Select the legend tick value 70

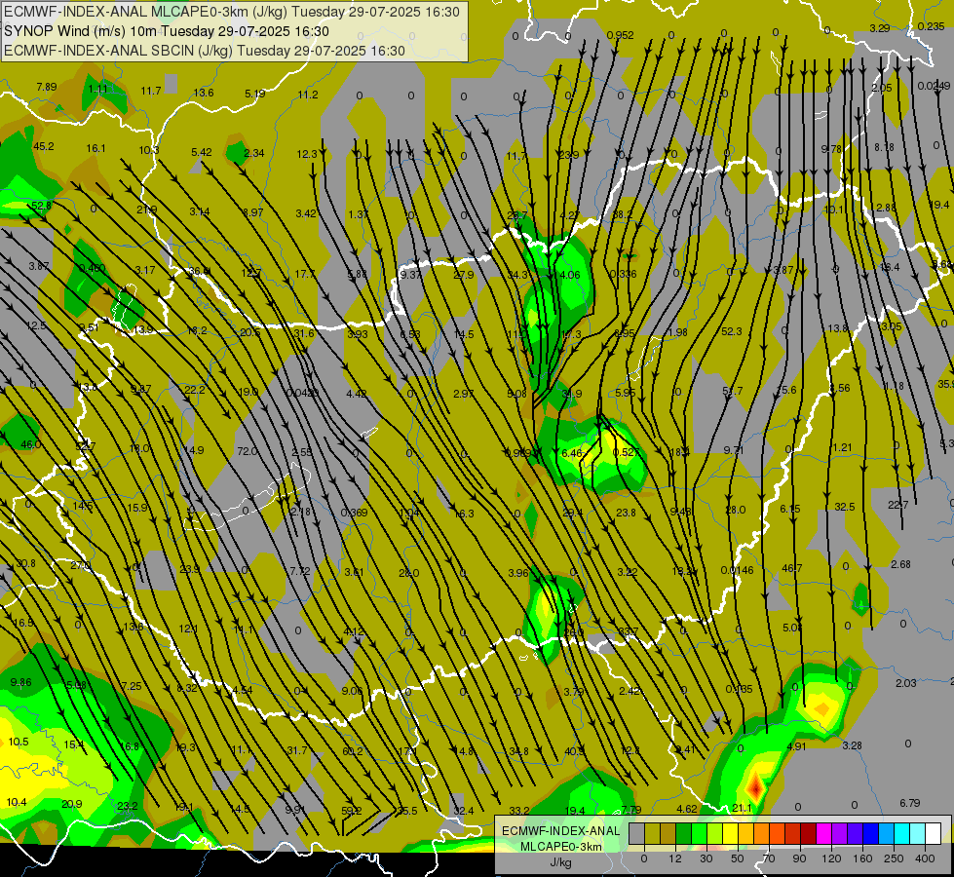coord(769,858)
